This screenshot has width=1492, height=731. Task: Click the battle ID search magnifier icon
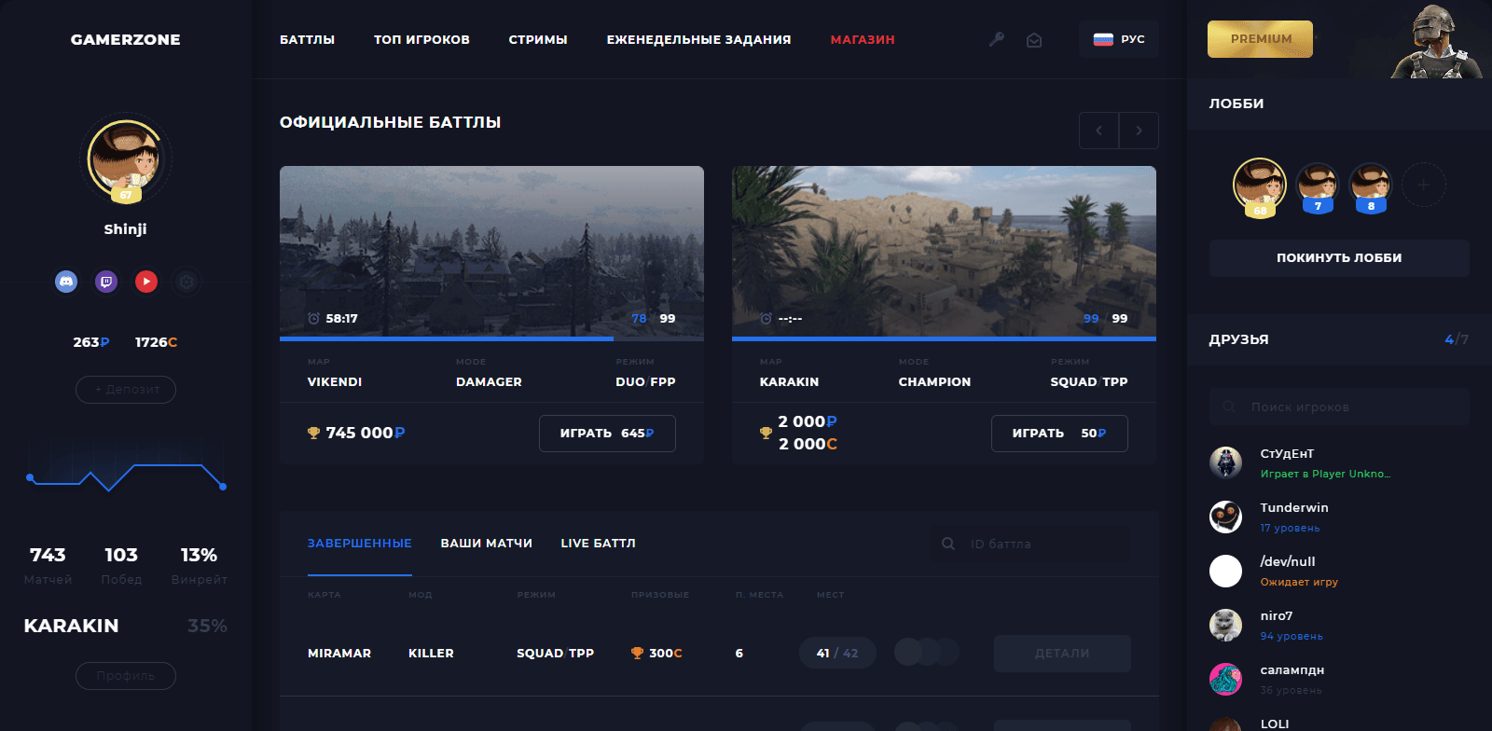point(948,544)
